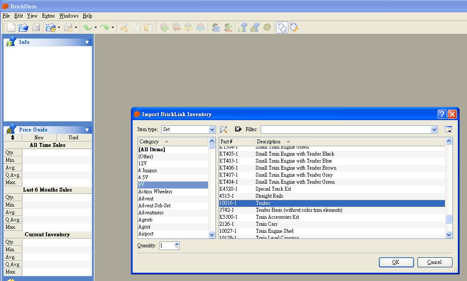Viewport: 467px width, 281px height.
Task: Click magnifier icon beside Item type
Action: pos(223,129)
